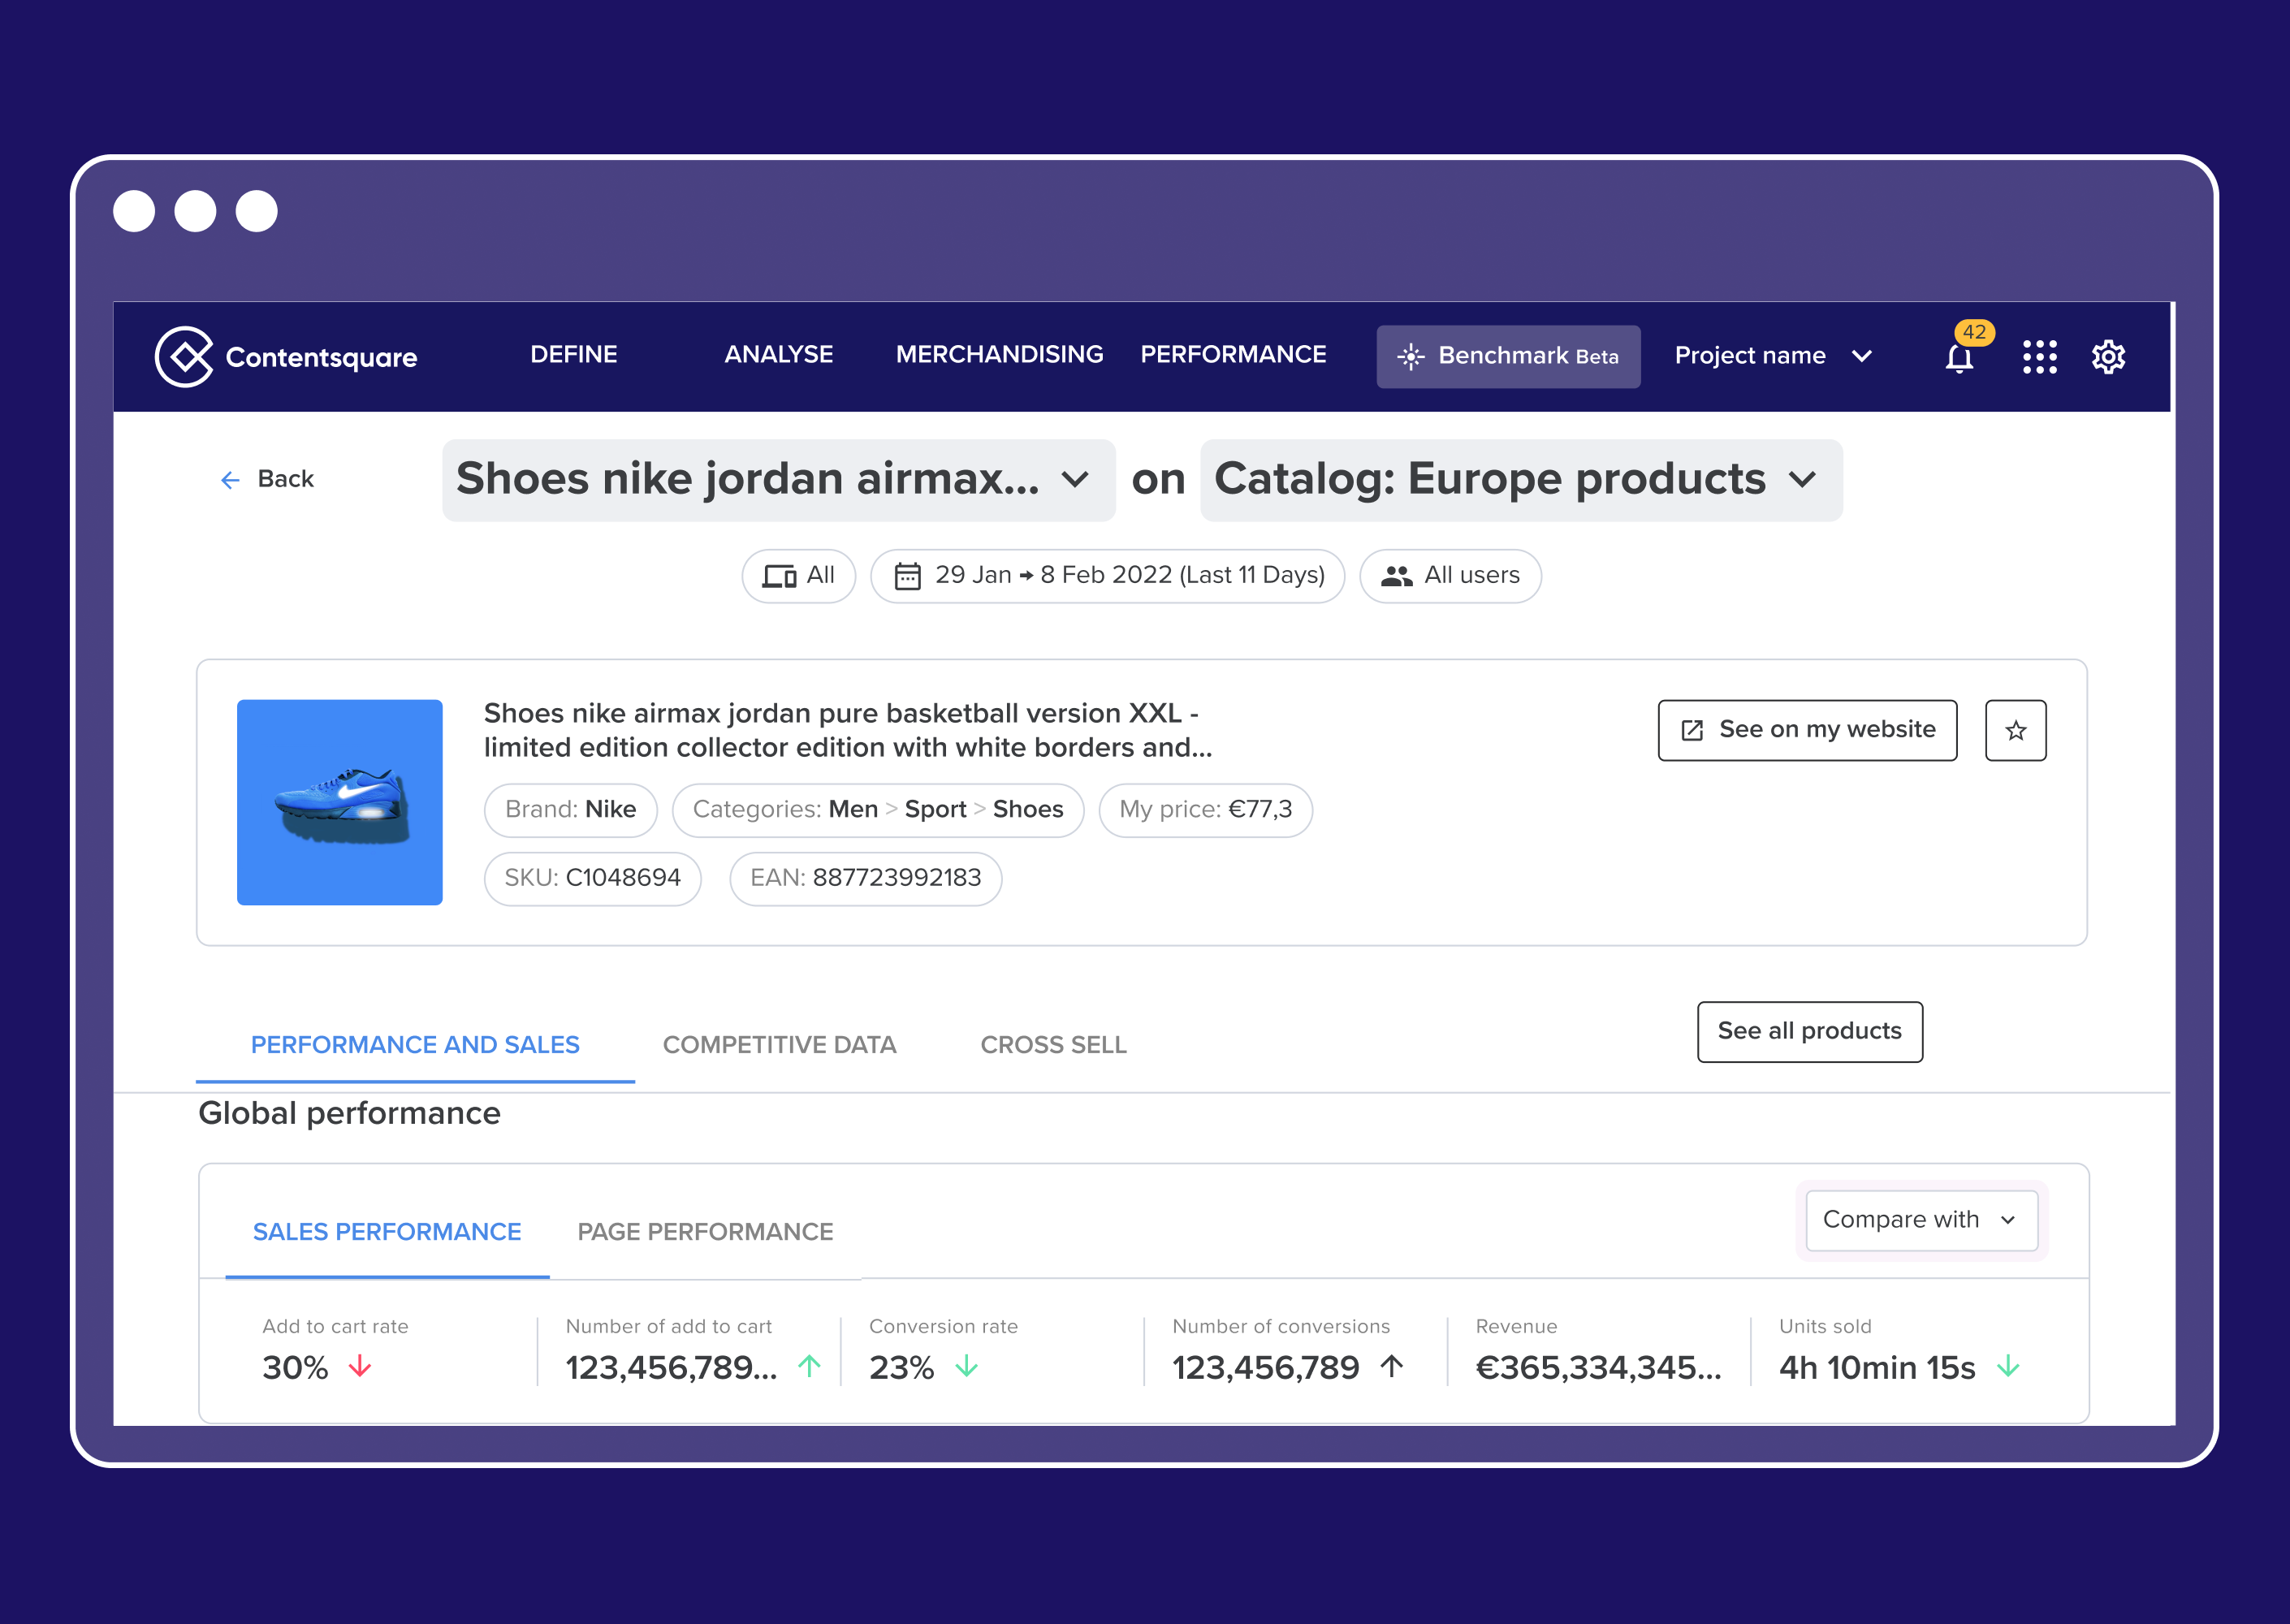Click the Benchmark Beta button

[1507, 356]
